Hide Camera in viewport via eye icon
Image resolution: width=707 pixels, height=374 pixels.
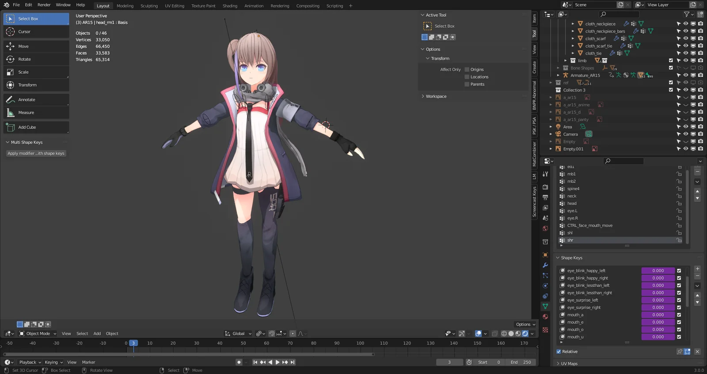point(686,134)
